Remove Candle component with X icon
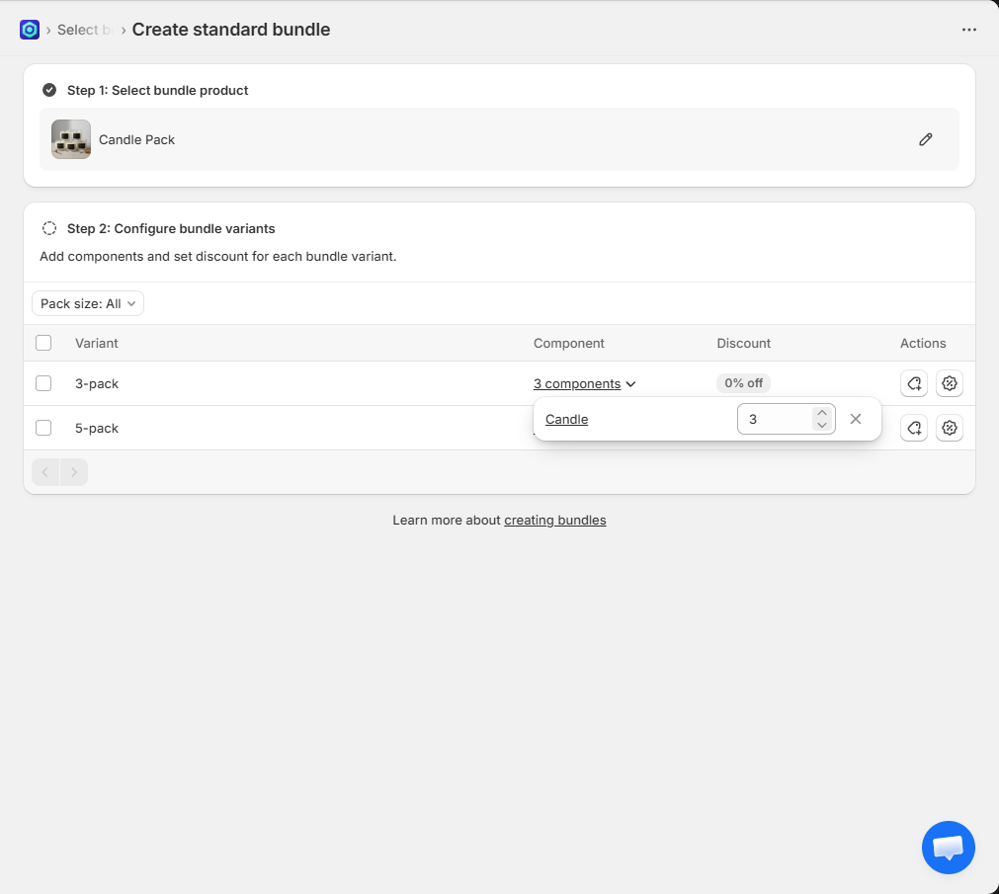The width and height of the screenshot is (999, 894). [x=856, y=419]
